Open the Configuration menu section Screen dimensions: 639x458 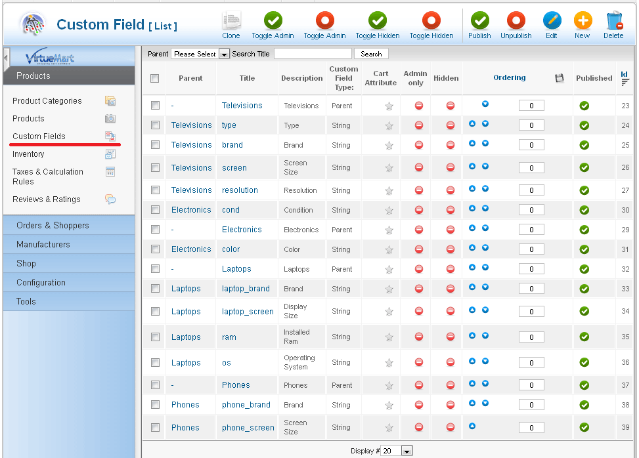point(41,282)
